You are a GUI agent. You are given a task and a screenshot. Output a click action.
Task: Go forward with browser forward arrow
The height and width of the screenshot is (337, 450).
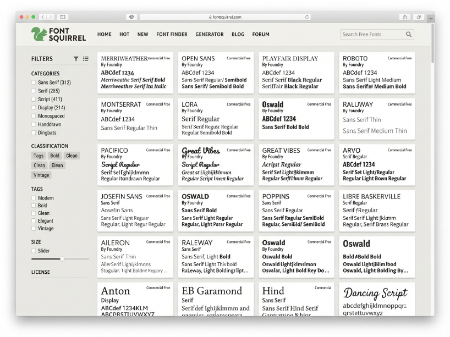click(51, 17)
